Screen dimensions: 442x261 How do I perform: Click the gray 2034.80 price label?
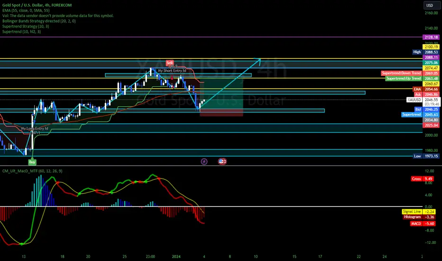coord(431,120)
